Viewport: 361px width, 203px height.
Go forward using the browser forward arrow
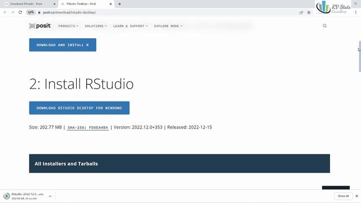pos(13,12)
